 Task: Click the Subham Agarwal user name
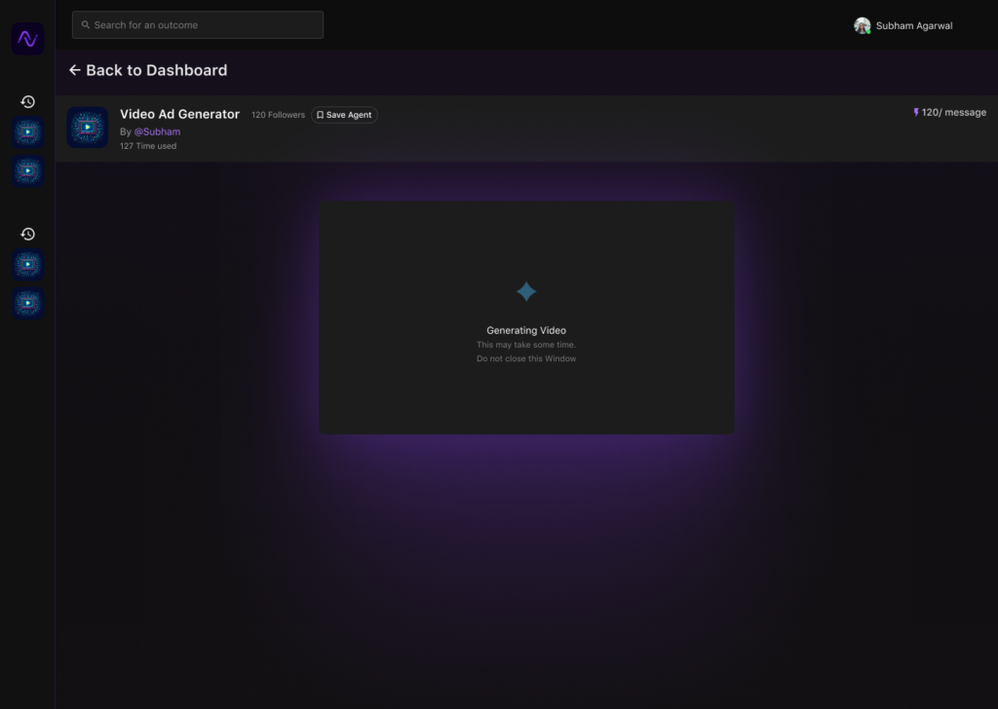point(913,26)
